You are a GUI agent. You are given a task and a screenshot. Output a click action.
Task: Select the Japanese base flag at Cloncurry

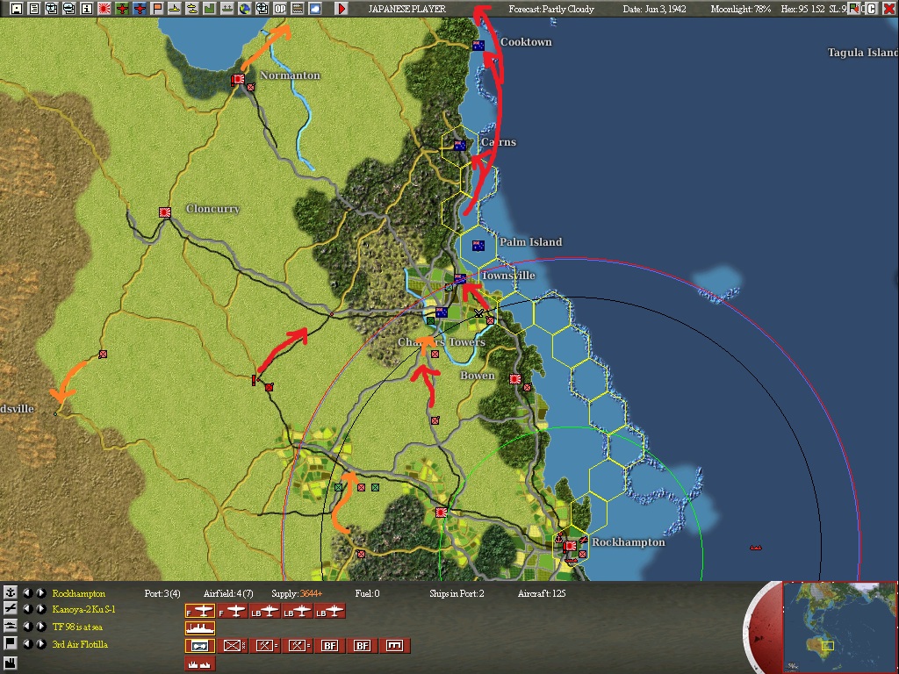165,212
